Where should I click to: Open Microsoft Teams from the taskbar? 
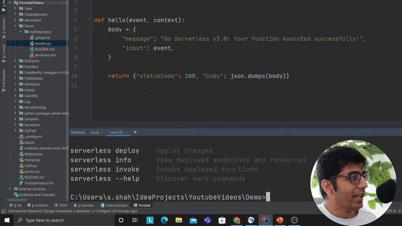pos(208,220)
